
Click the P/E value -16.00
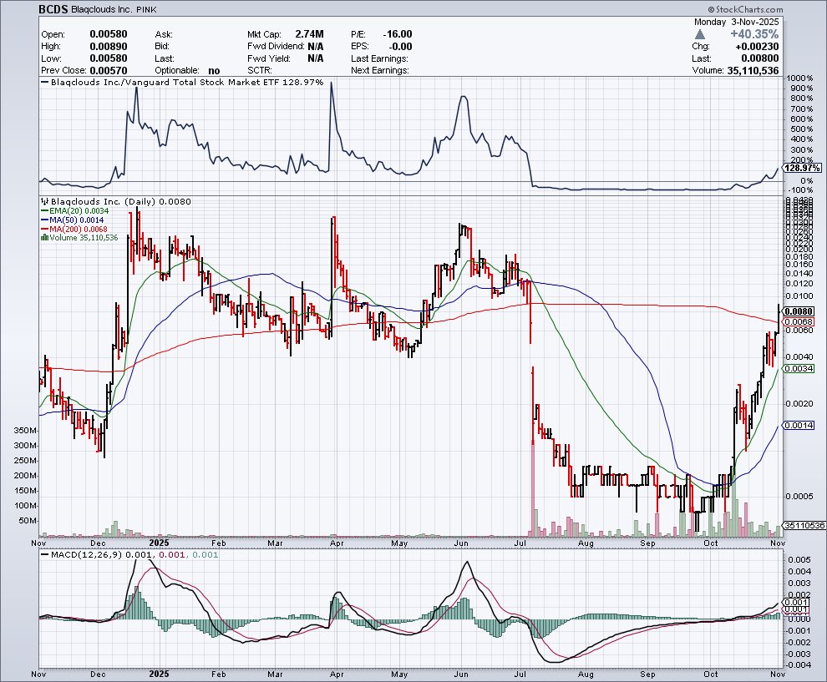(x=398, y=34)
